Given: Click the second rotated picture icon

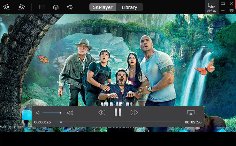Looking at the screenshot, I should 21,7.
